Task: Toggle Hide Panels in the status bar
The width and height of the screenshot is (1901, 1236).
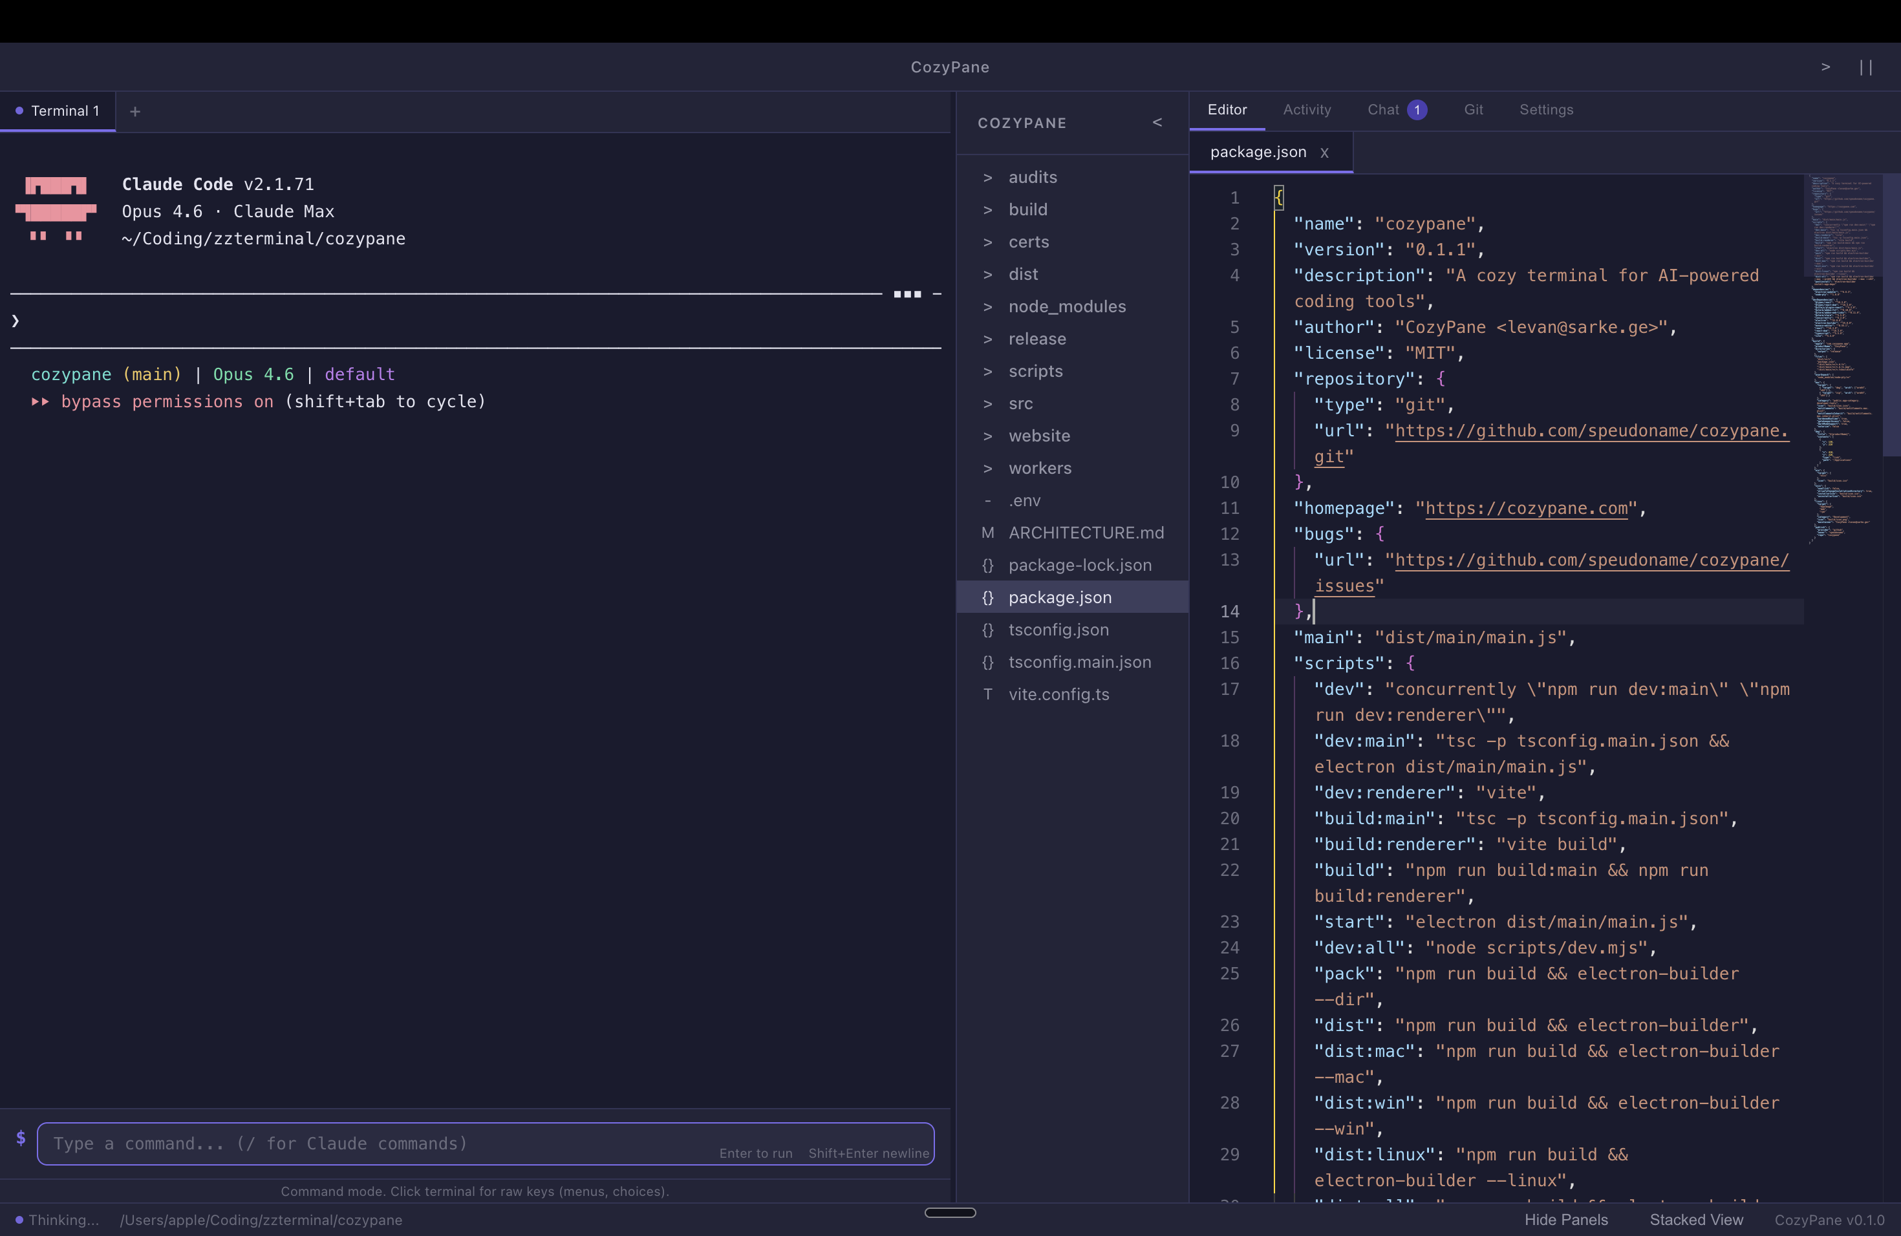Action: coord(1565,1219)
